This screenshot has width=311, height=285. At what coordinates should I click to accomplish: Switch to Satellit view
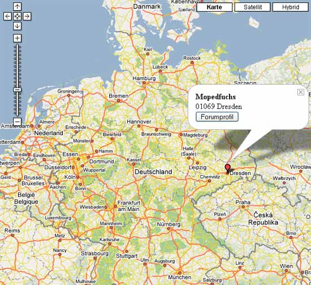[253, 7]
